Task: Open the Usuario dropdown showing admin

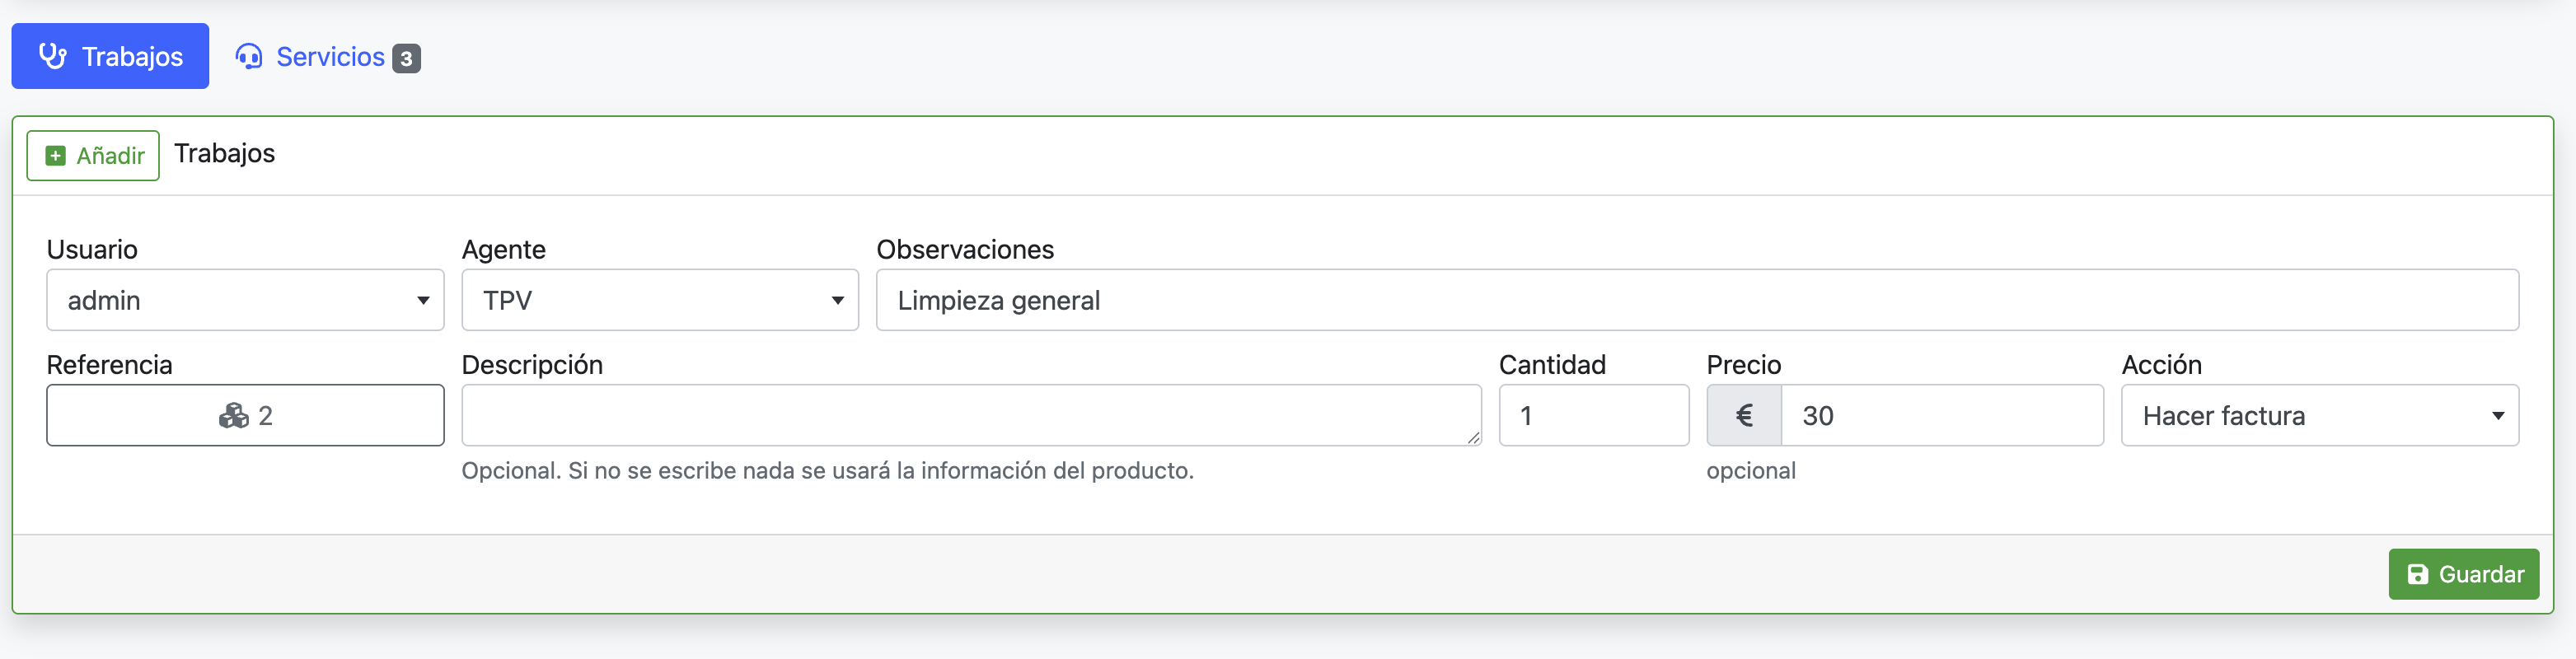Action: coord(245,300)
